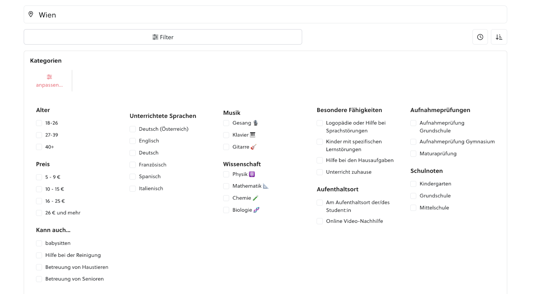Viewport: 548px width, 294px height.
Task: Select the Klavier checkbox
Action: (x=226, y=135)
